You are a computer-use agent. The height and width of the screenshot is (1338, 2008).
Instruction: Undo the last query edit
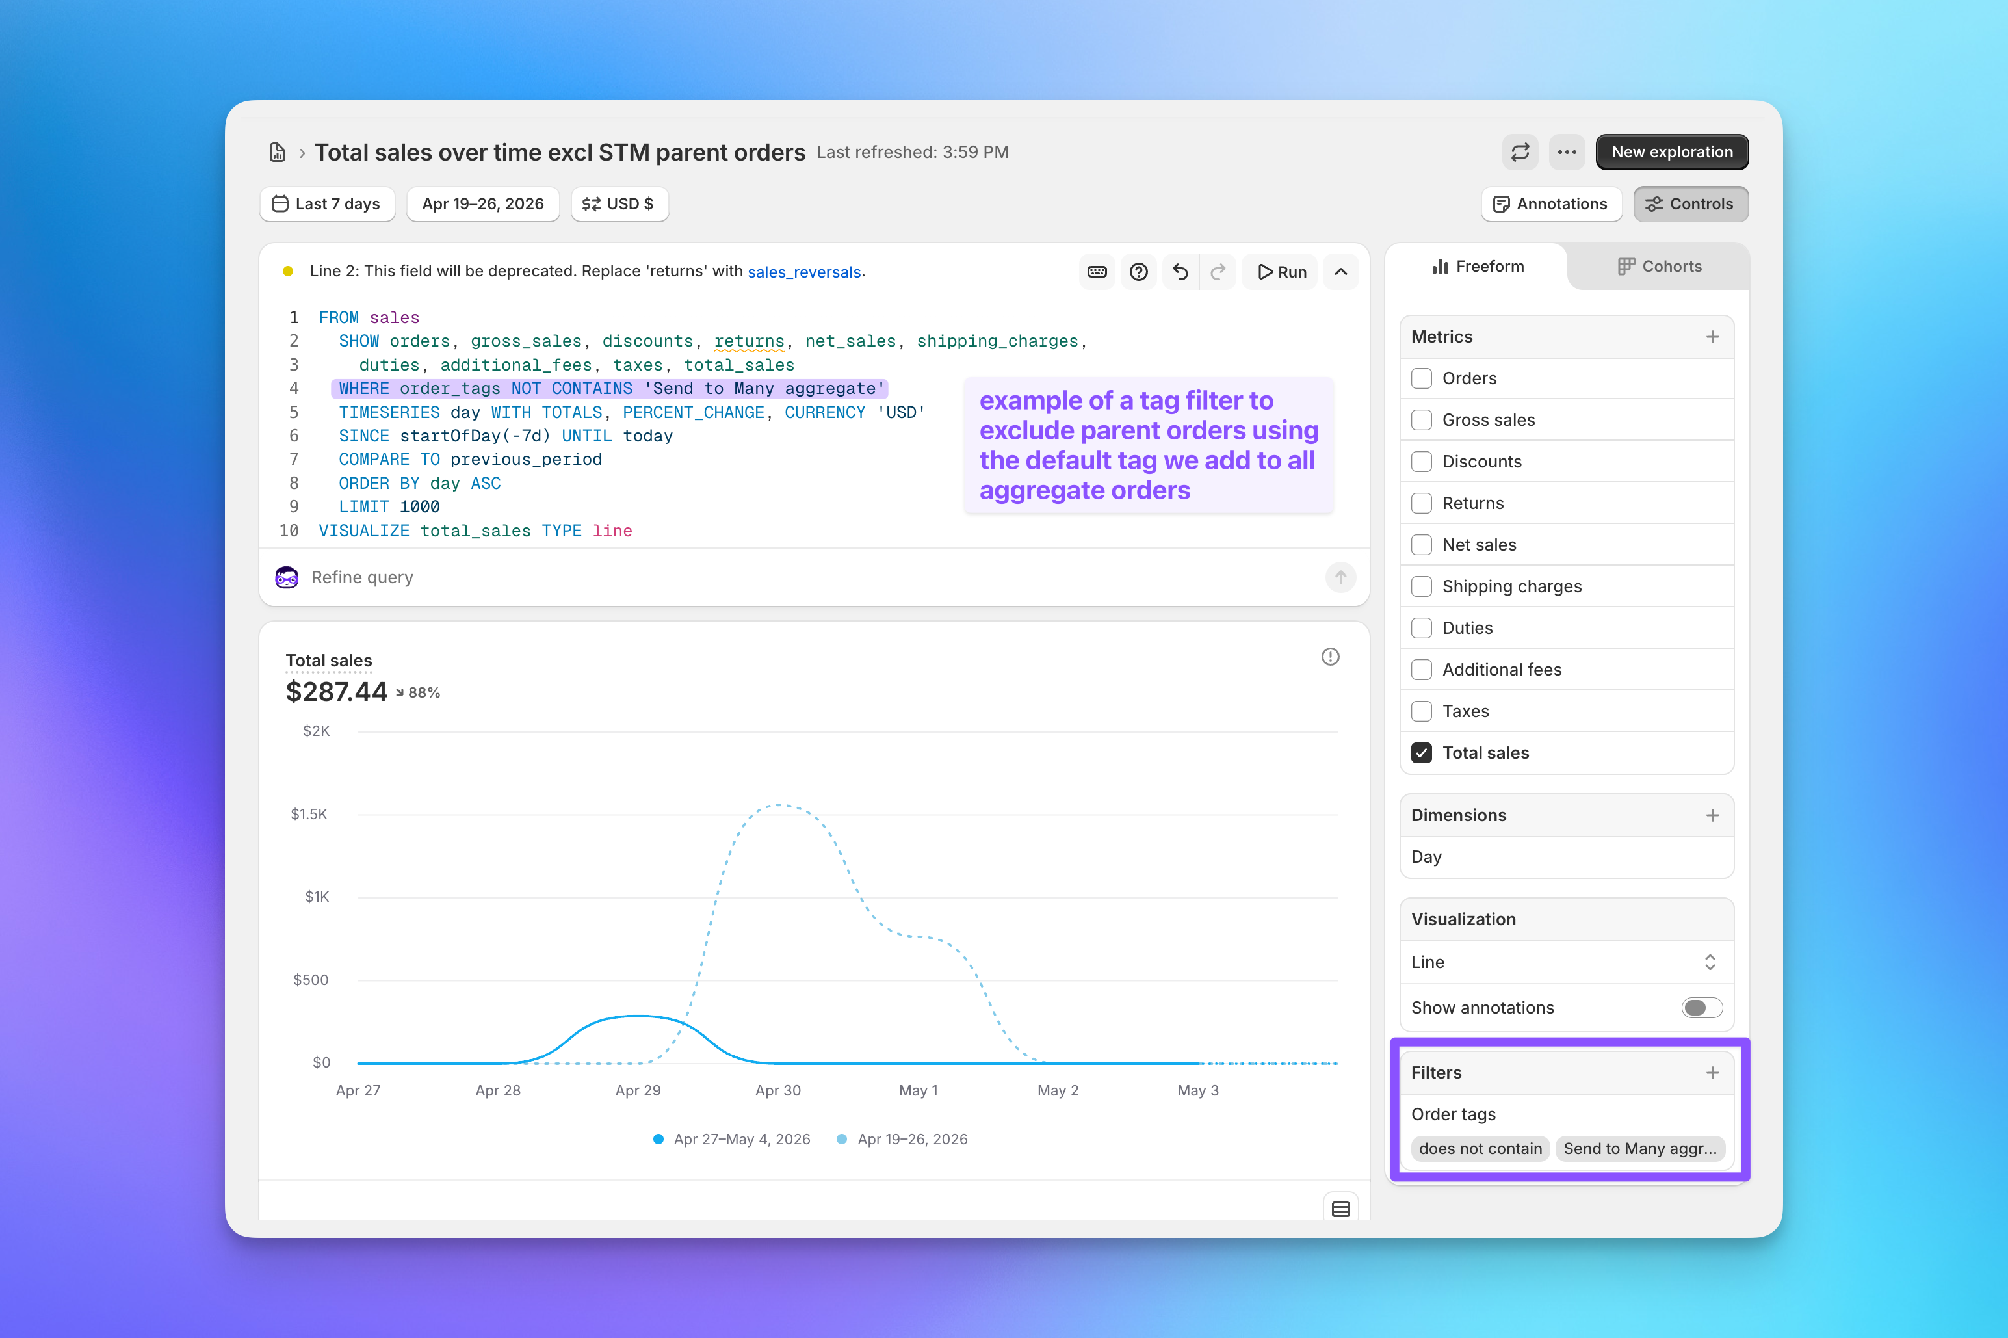(x=1180, y=272)
